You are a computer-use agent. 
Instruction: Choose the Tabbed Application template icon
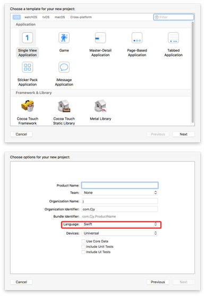pos(173,38)
